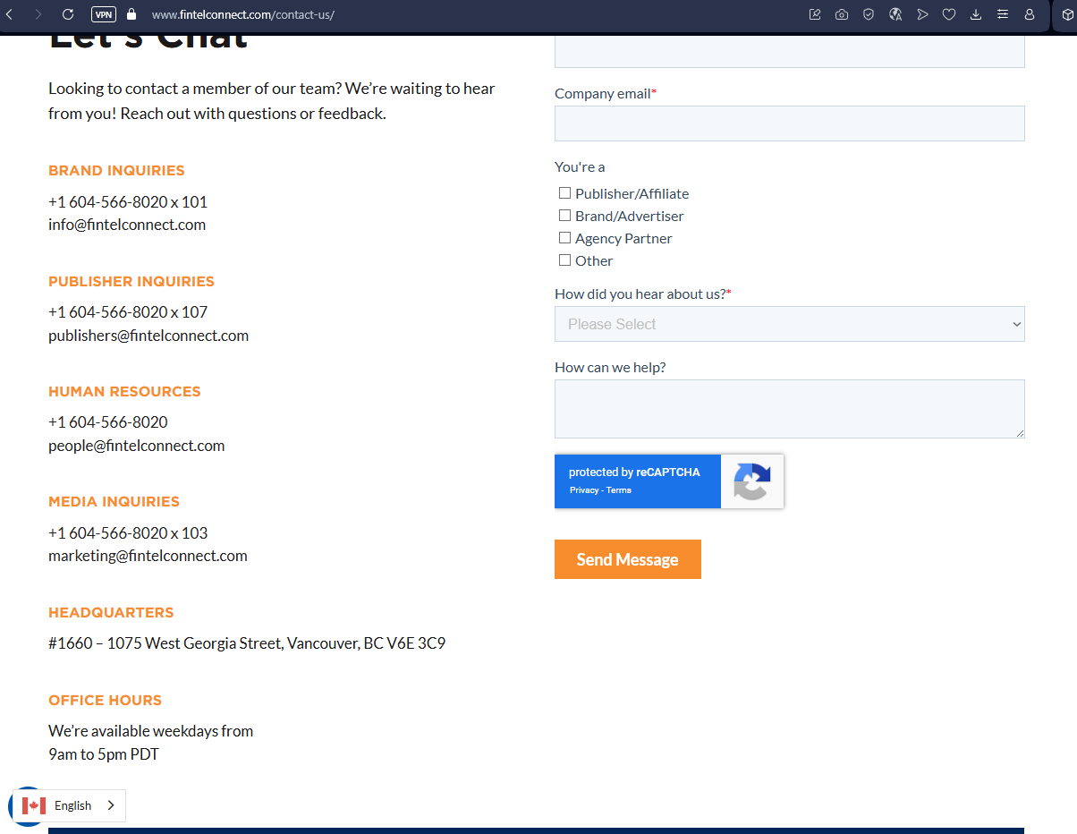Viewport: 1077px width, 834px height.
Task: Add page to bookmarks with heart icon
Action: click(949, 14)
